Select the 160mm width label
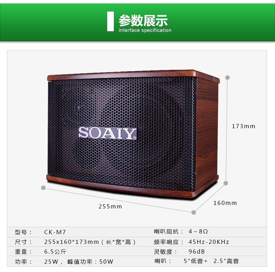This screenshot has height=272, width=275. [x=225, y=203]
